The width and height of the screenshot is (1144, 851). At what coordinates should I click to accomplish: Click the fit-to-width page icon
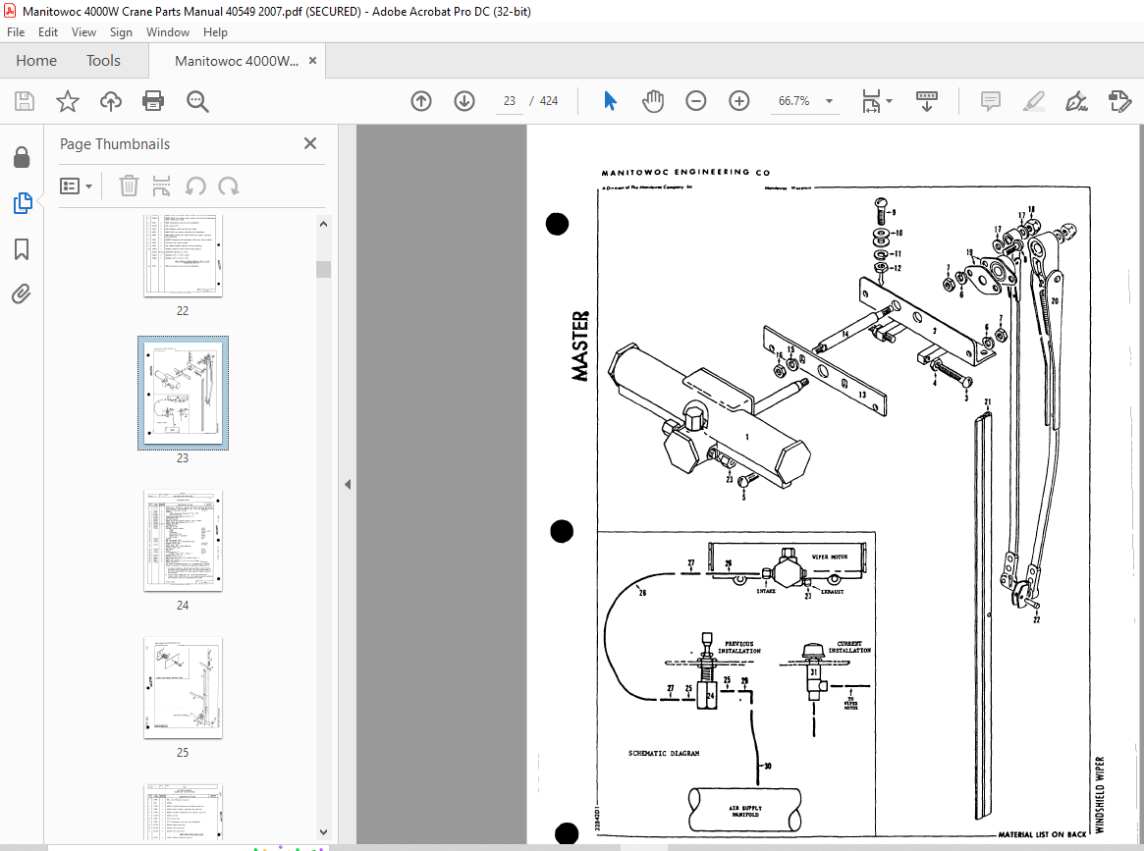pos(871,101)
